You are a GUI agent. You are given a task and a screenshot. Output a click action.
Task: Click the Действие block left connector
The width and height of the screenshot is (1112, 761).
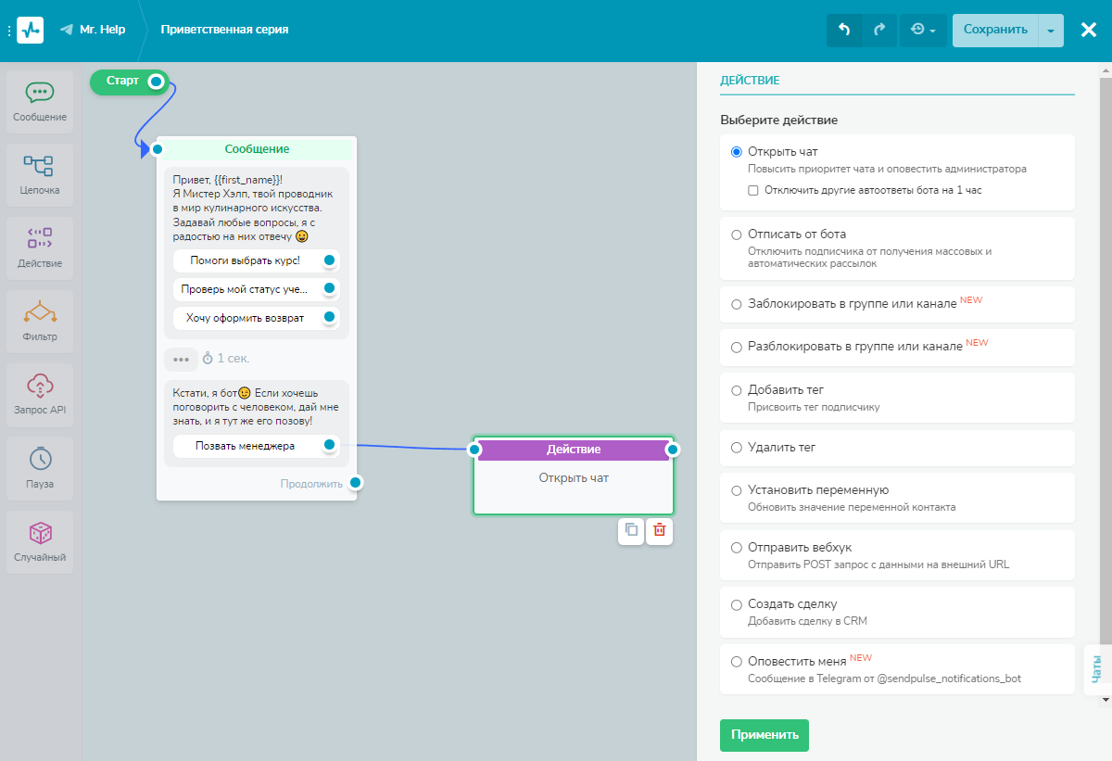(x=474, y=450)
